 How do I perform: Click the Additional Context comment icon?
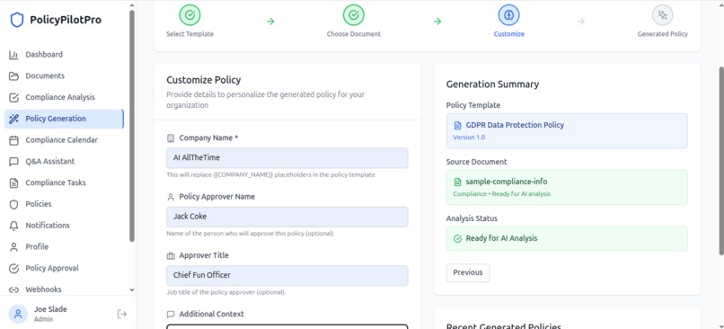click(x=171, y=315)
